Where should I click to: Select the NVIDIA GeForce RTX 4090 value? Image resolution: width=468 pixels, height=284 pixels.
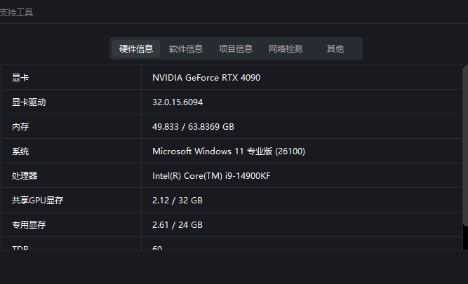click(206, 78)
